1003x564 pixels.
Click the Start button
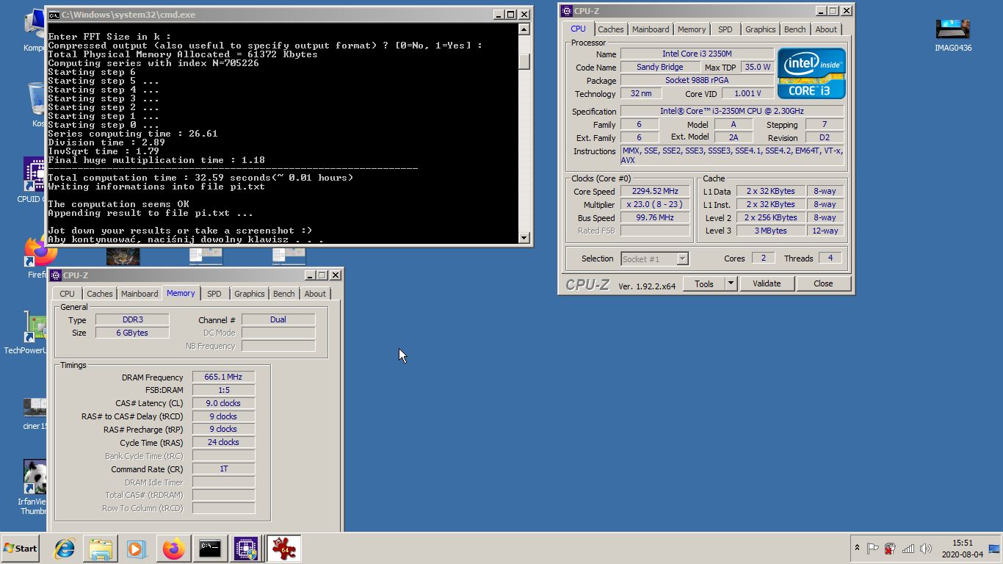click(20, 549)
